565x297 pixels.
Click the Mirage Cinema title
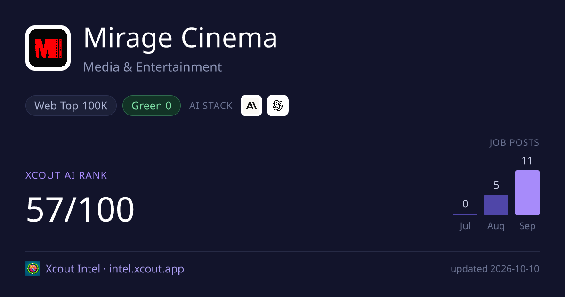click(180, 38)
